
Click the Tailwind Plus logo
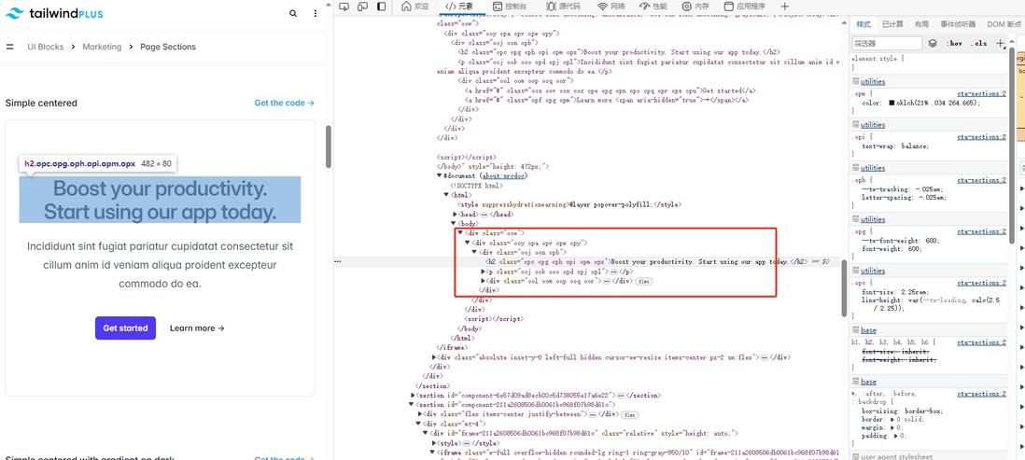pos(53,13)
